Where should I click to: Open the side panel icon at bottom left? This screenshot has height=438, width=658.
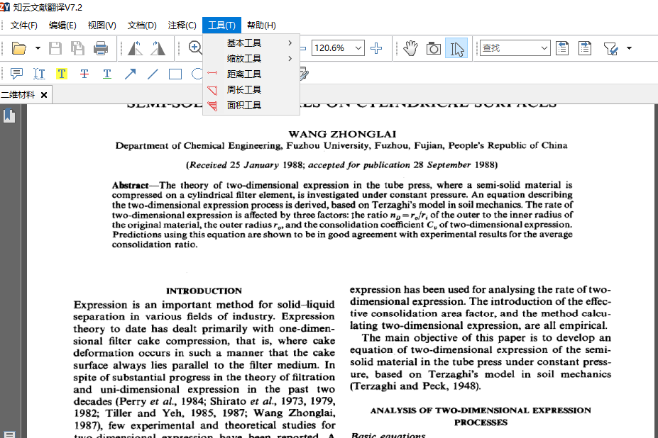9,434
